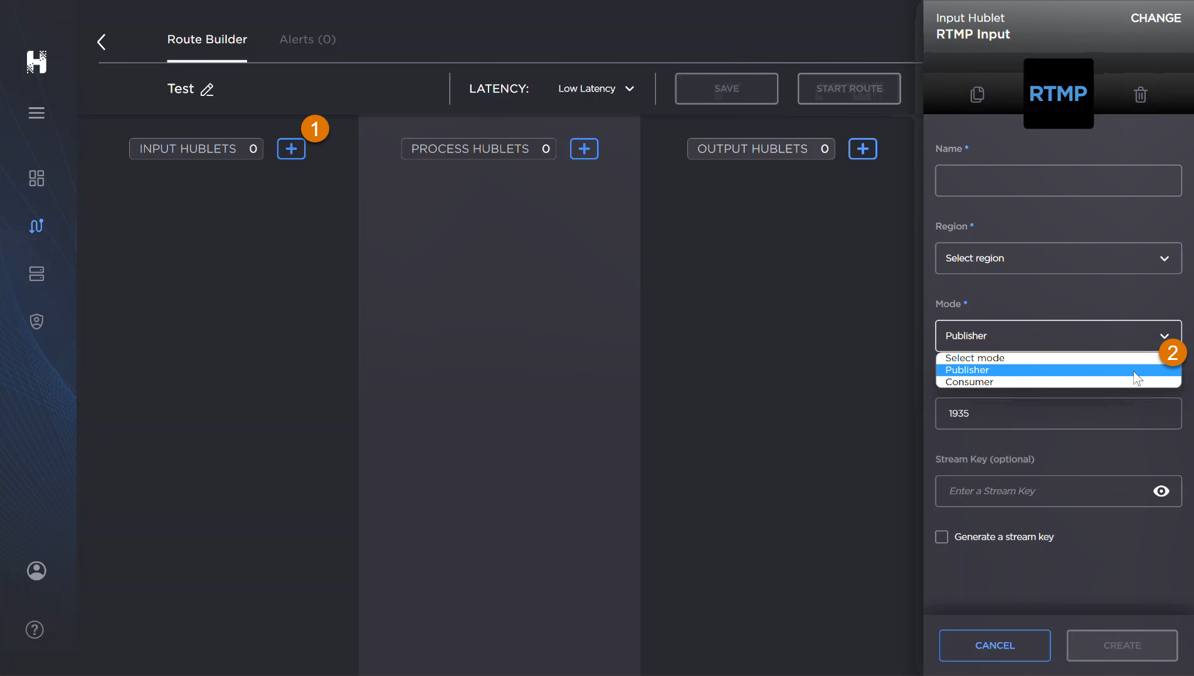
Task: Click the CANCEL button
Action: 995,645
